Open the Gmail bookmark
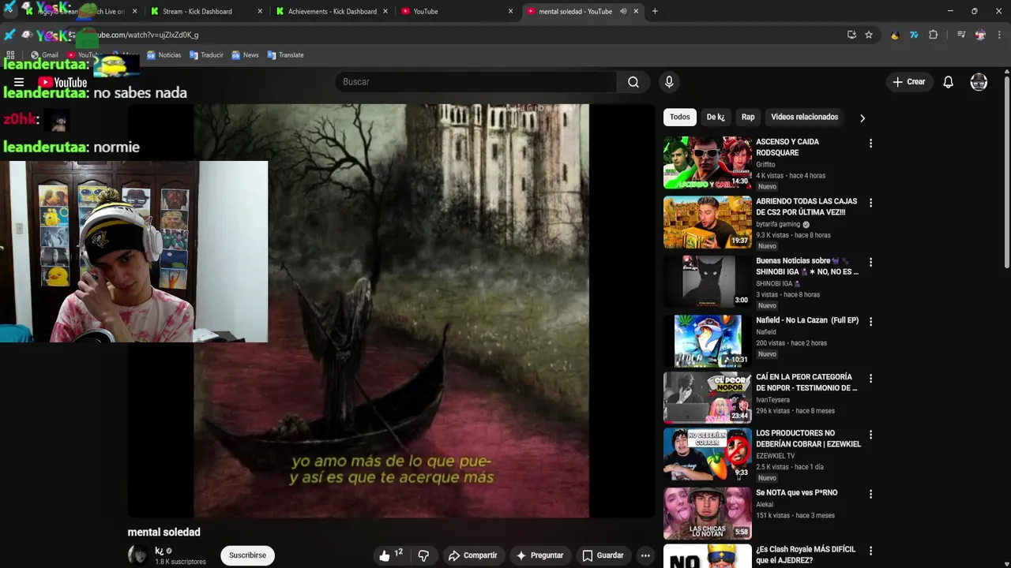Screen dimensions: 1011x568 coord(44,55)
